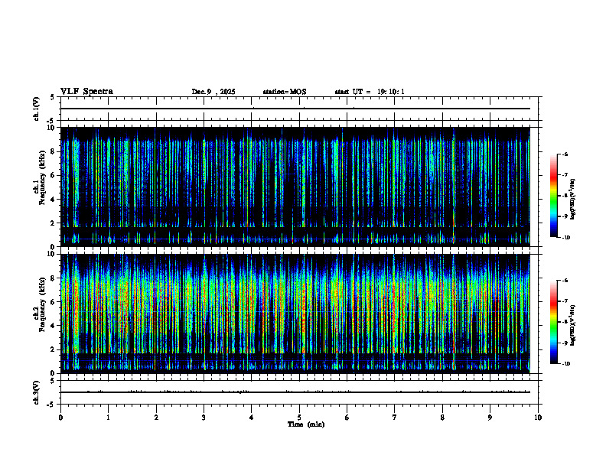Click the 6 kHz tick on ch.2 axis
The height and width of the screenshot is (468, 606).
click(x=54, y=301)
